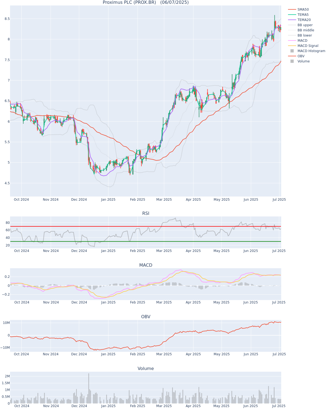Click Dec 2024 label under OBV chart

click(x=79, y=354)
